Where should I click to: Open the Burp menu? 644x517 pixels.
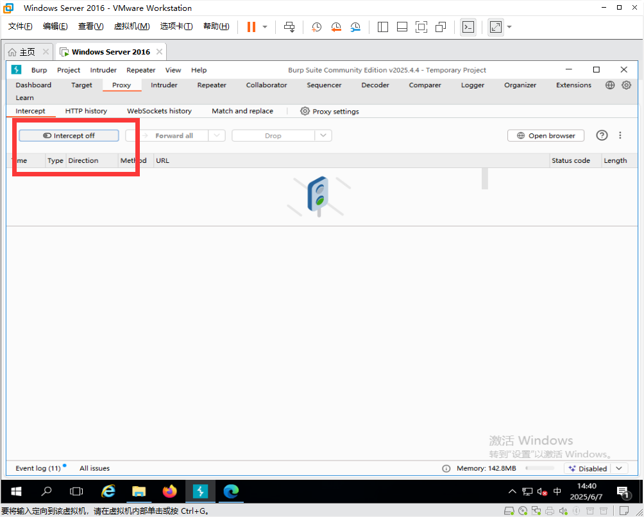[x=39, y=70]
